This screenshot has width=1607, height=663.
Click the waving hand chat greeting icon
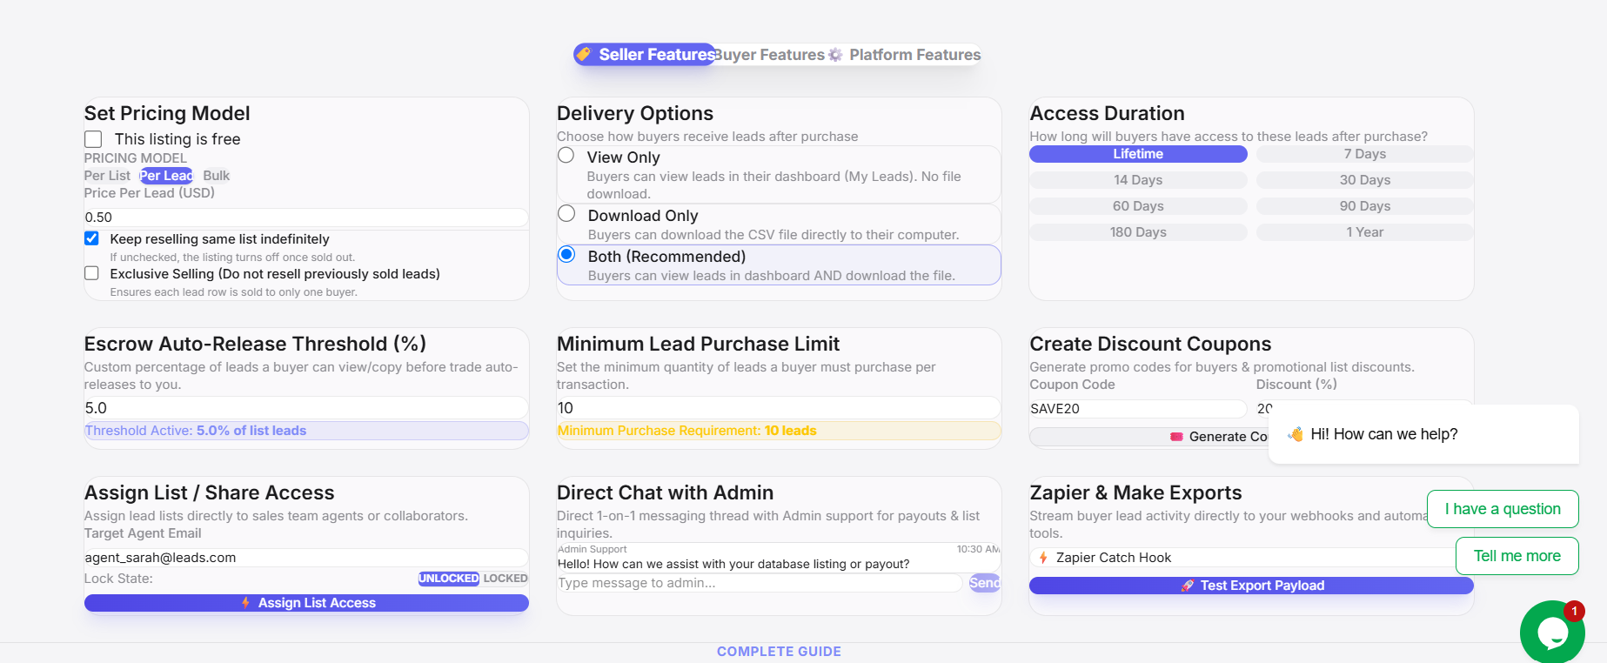click(1296, 434)
